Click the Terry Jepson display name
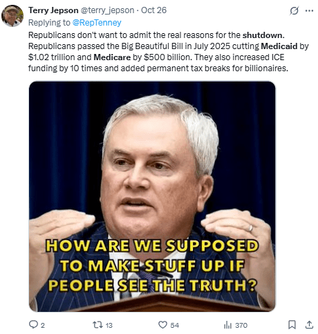 pyautogui.click(x=53, y=10)
